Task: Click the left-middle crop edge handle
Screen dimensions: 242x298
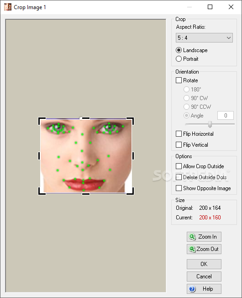Action: click(x=39, y=156)
